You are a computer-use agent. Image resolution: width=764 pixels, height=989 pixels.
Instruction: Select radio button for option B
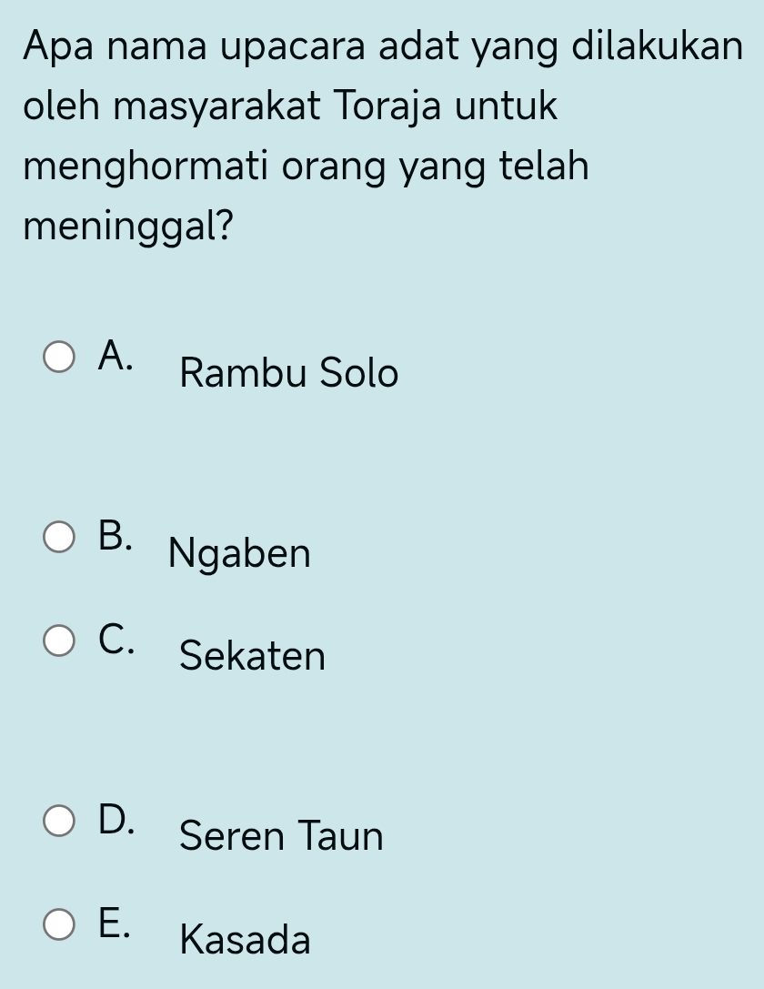(59, 538)
